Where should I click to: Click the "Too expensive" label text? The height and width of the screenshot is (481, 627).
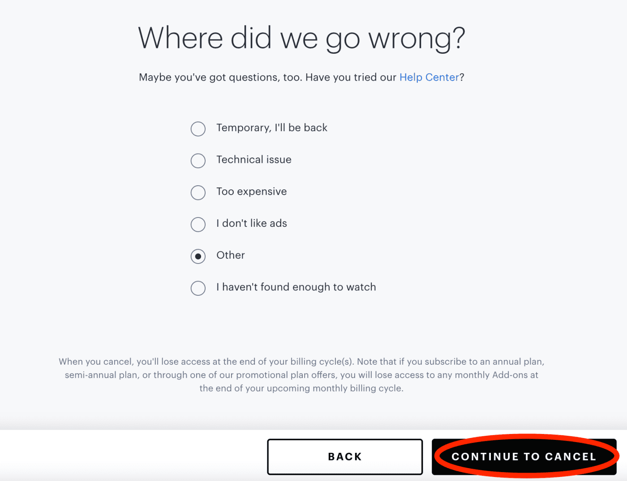point(251,192)
